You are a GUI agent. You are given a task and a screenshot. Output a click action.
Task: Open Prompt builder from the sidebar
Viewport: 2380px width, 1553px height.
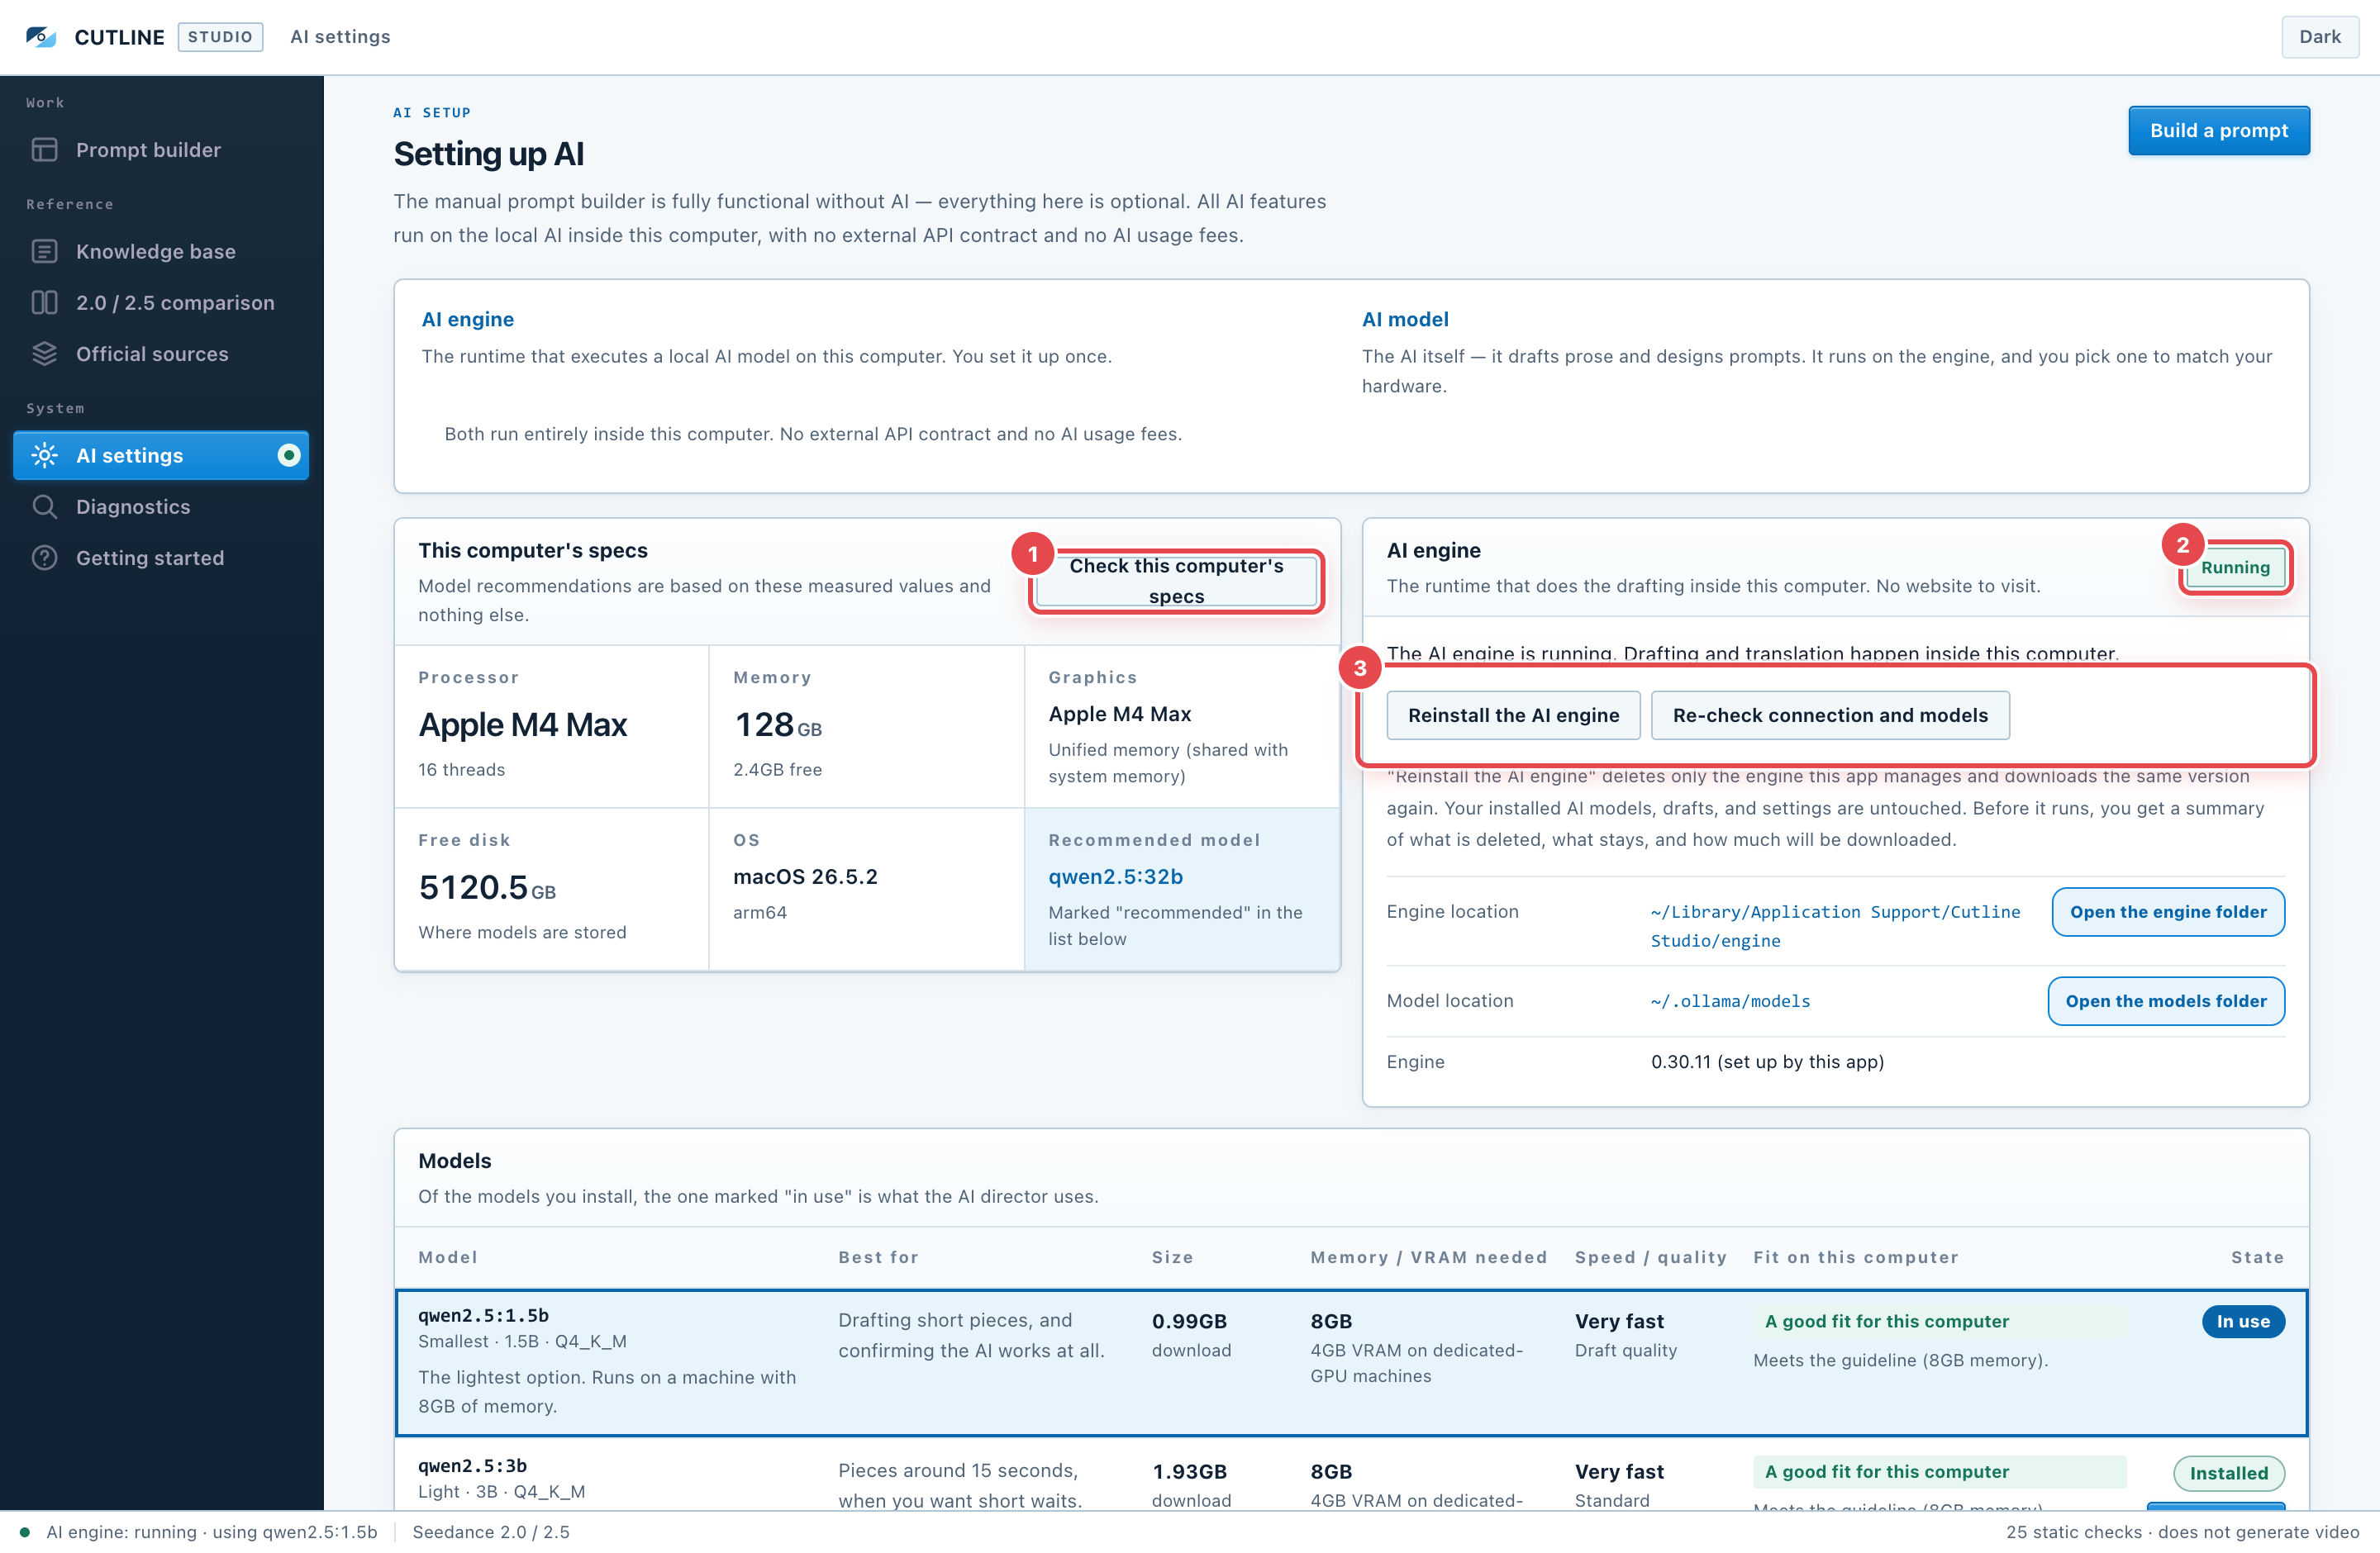pos(161,150)
